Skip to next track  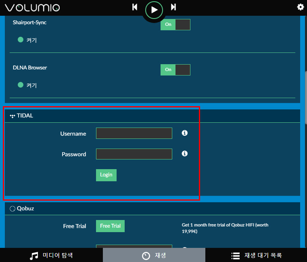point(173,7)
